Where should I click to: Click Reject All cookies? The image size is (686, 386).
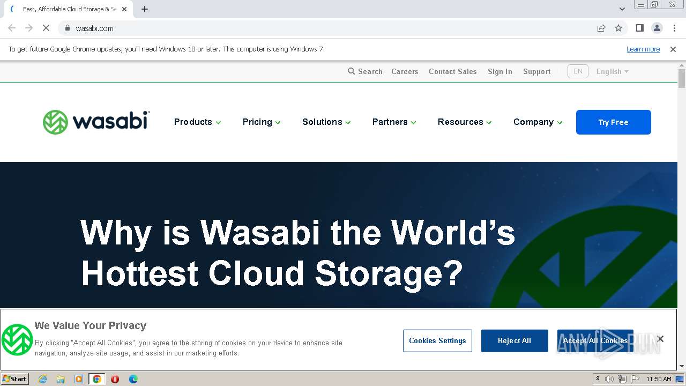[x=514, y=340]
